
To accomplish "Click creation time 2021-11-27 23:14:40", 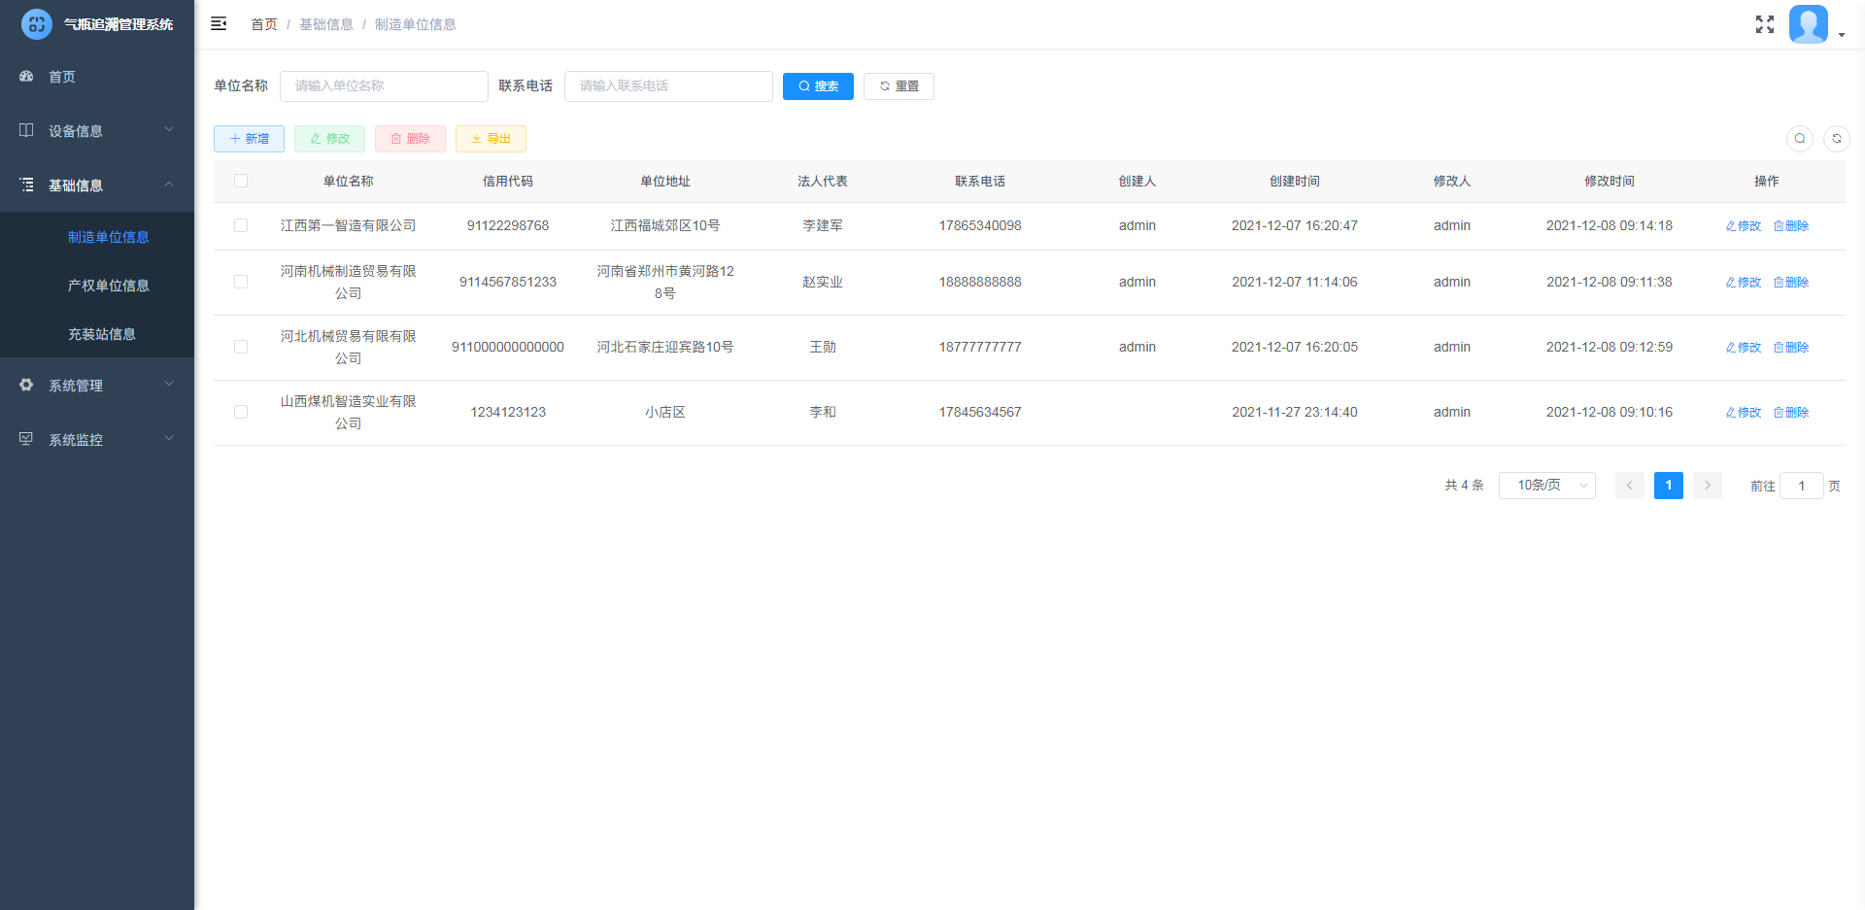I will [1295, 412].
